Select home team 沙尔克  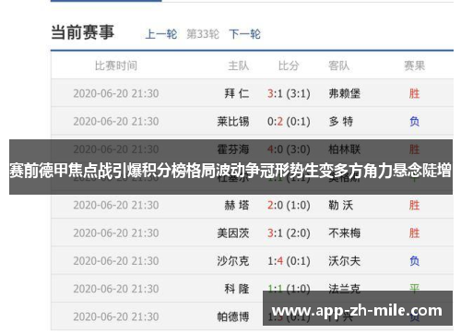coord(233,261)
